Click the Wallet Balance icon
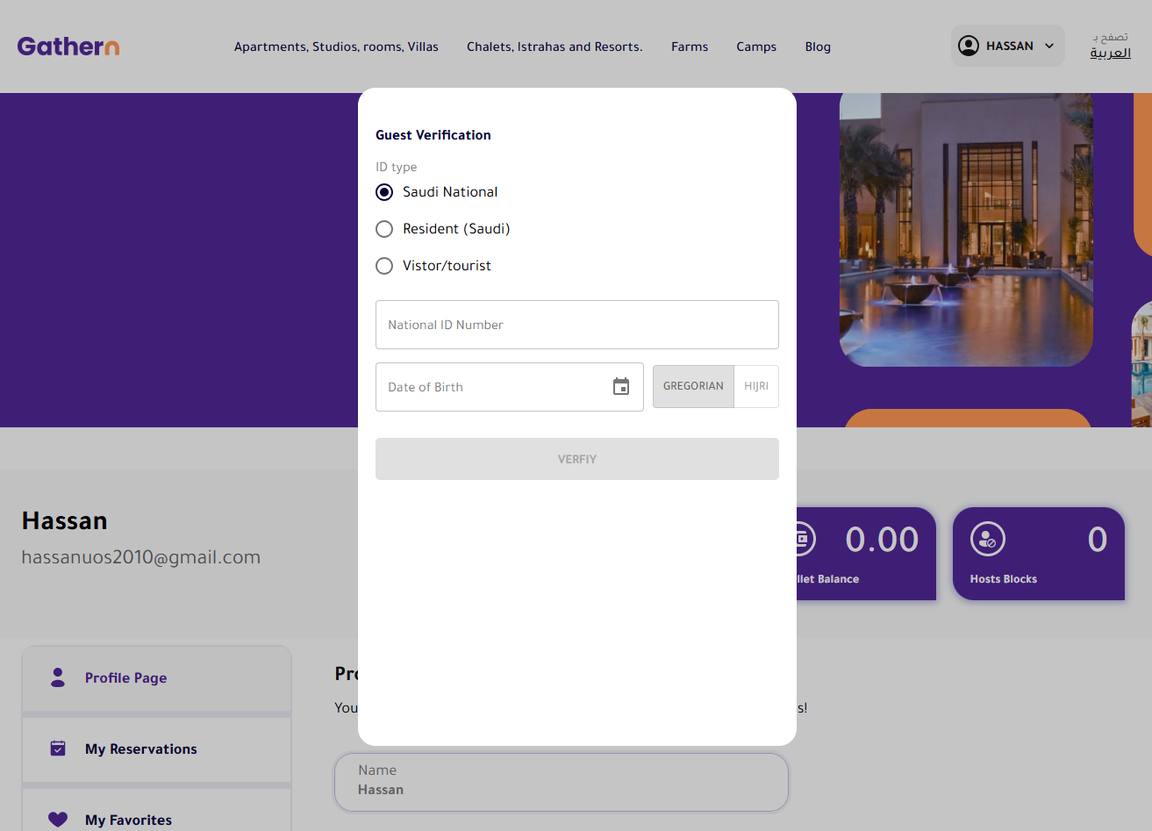 (x=802, y=540)
